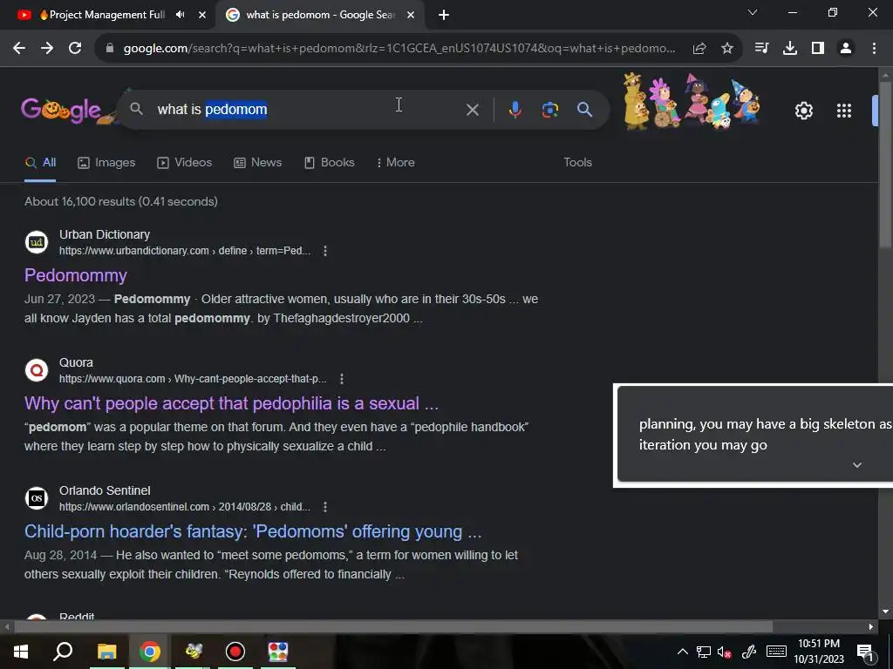Click the Quora site favicon
This screenshot has height=669, width=893.
click(x=37, y=369)
